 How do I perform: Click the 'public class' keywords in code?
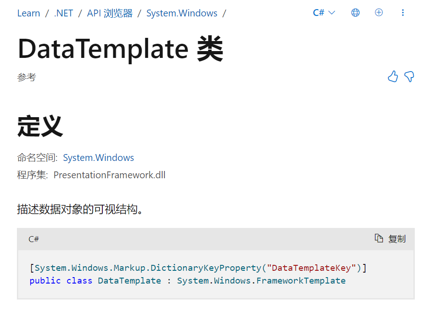[x=61, y=281]
